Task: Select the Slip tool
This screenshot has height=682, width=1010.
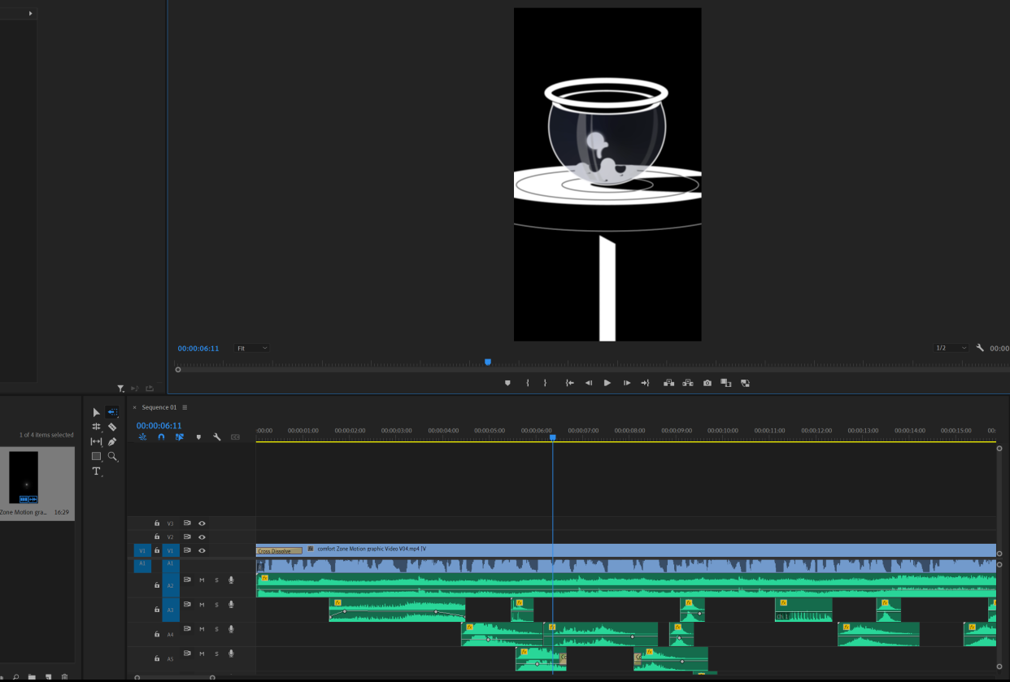Action: coord(96,441)
